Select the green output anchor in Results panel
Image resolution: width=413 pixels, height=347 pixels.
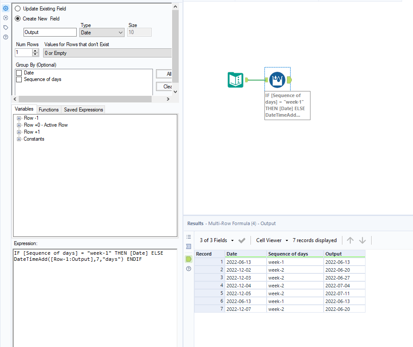point(188,259)
